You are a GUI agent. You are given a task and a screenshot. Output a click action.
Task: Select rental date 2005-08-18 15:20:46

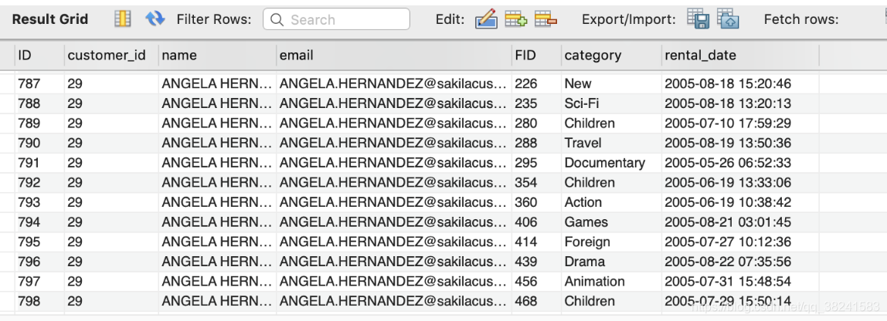tap(740, 83)
